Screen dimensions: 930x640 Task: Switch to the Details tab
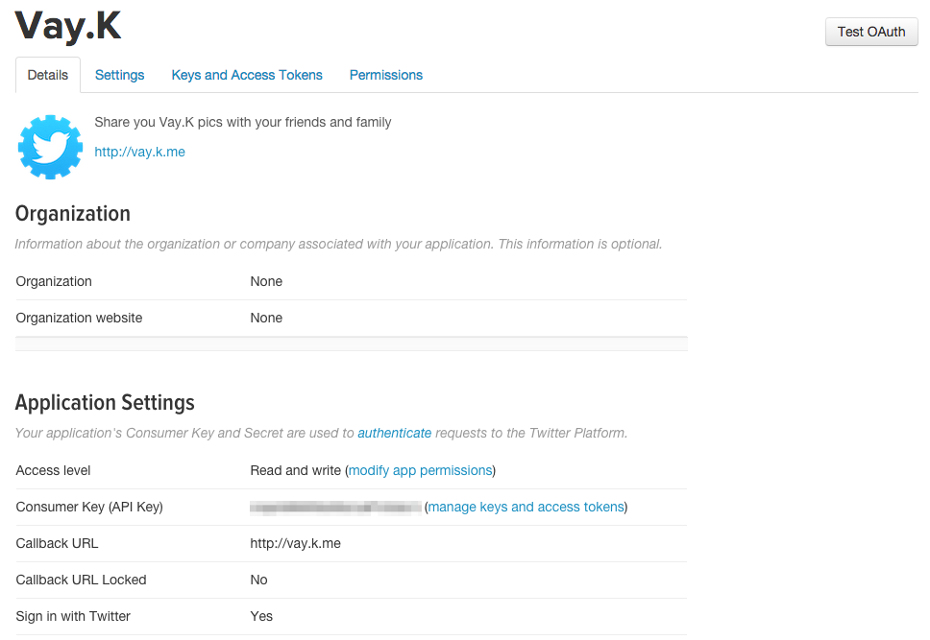pos(48,75)
